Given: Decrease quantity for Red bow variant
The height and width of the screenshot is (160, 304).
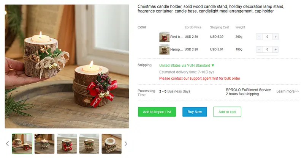Looking at the screenshot, I should point(259,37).
